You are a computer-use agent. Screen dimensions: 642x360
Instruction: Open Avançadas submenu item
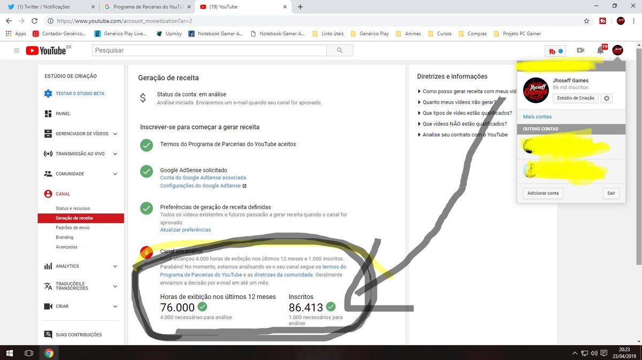click(x=66, y=247)
